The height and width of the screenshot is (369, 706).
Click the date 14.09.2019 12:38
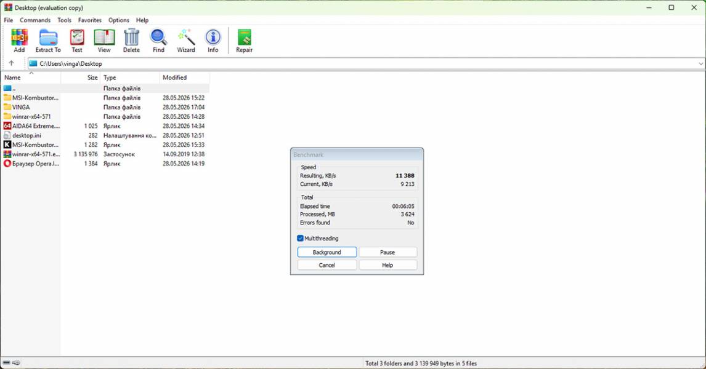coord(184,154)
